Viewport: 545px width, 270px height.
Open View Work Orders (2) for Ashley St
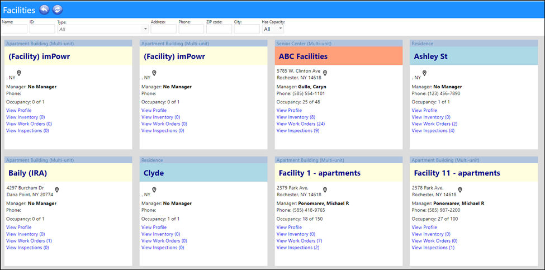point(434,124)
